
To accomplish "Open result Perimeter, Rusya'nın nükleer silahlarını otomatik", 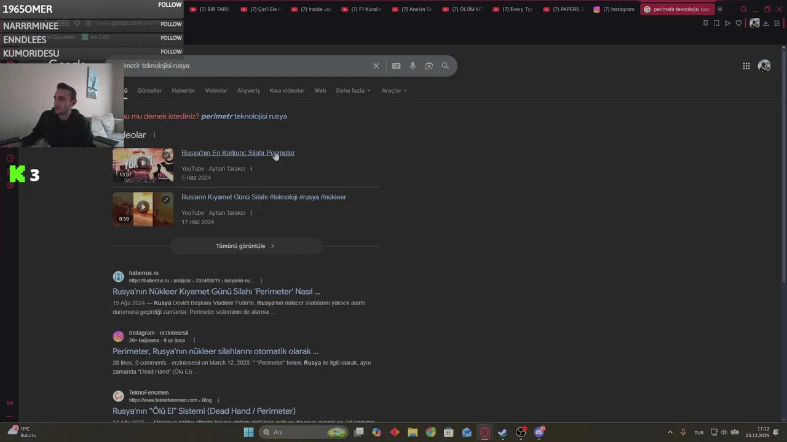I will click(215, 351).
